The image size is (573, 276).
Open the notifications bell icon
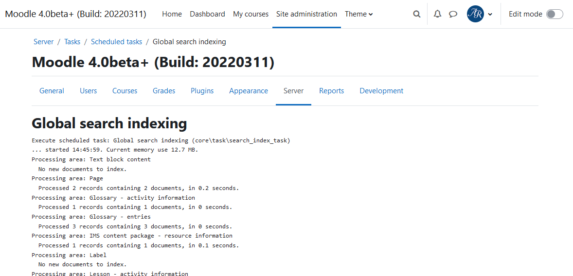click(437, 14)
